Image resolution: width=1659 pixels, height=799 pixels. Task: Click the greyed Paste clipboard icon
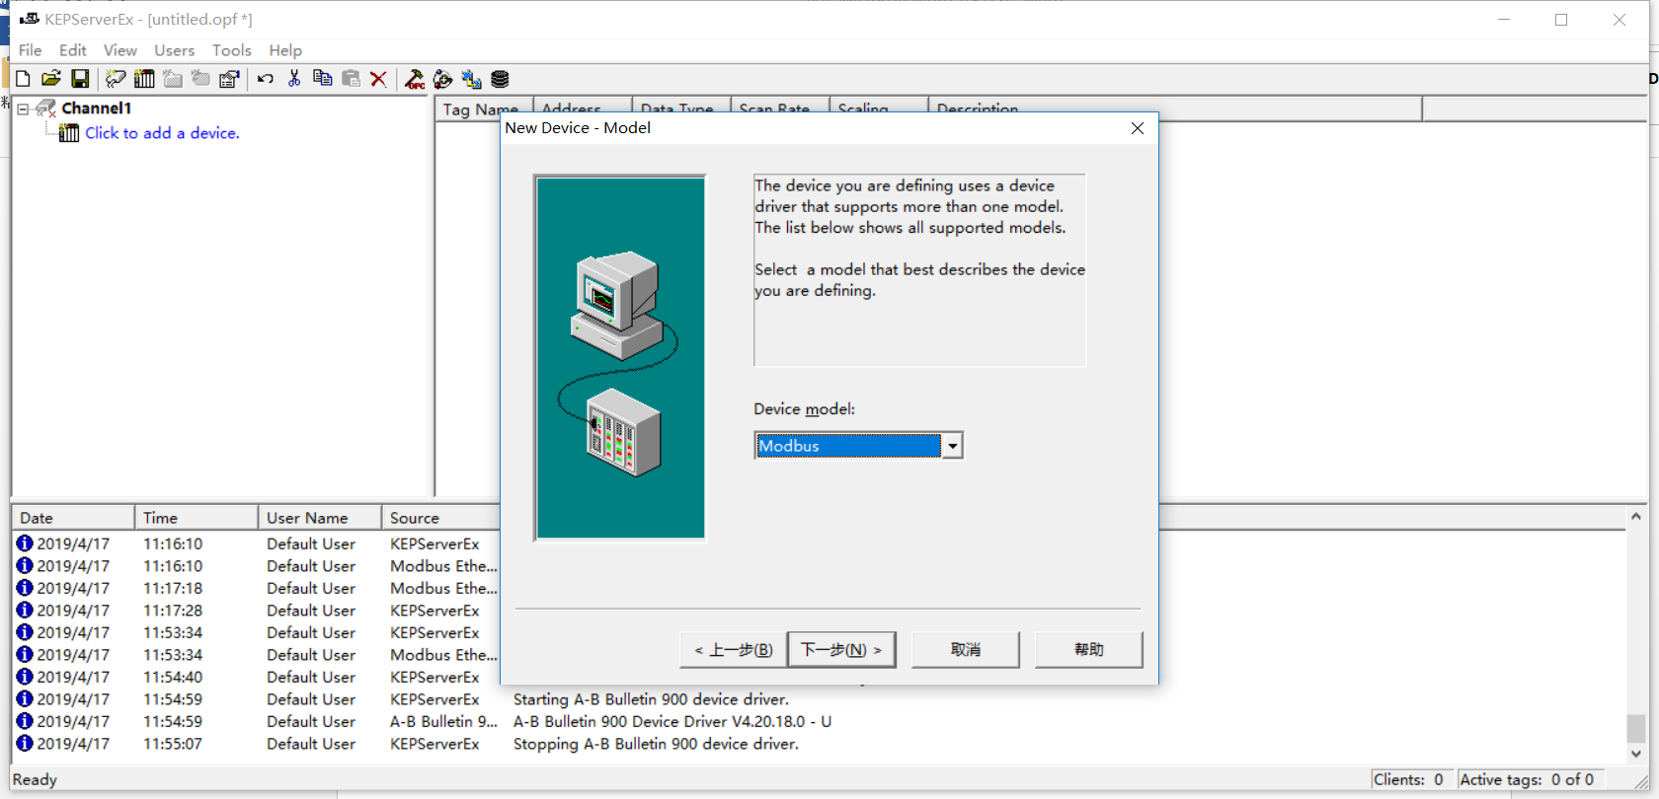pos(351,79)
